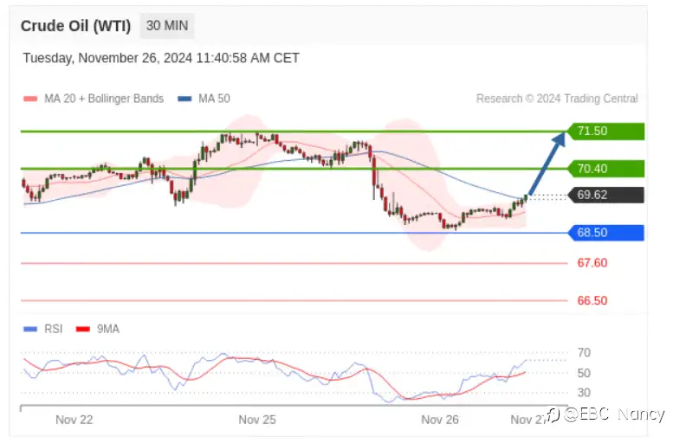Screen dimensions: 673x443
Task: Click the 9MA legend label
Action: pos(108,330)
